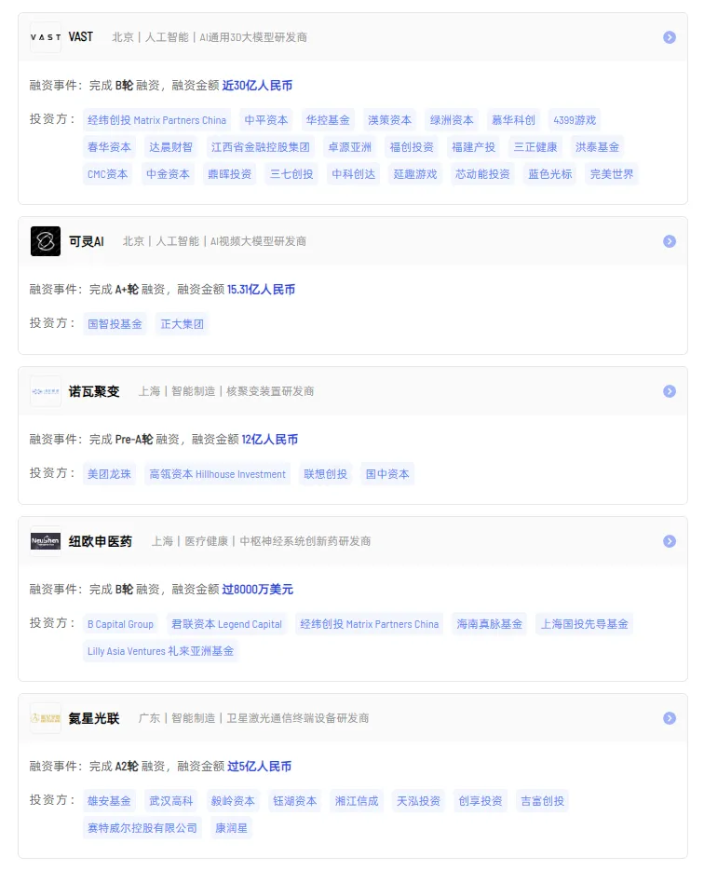The height and width of the screenshot is (870, 704).
Task: Click the 三正健康 investor tag
Action: 535,147
